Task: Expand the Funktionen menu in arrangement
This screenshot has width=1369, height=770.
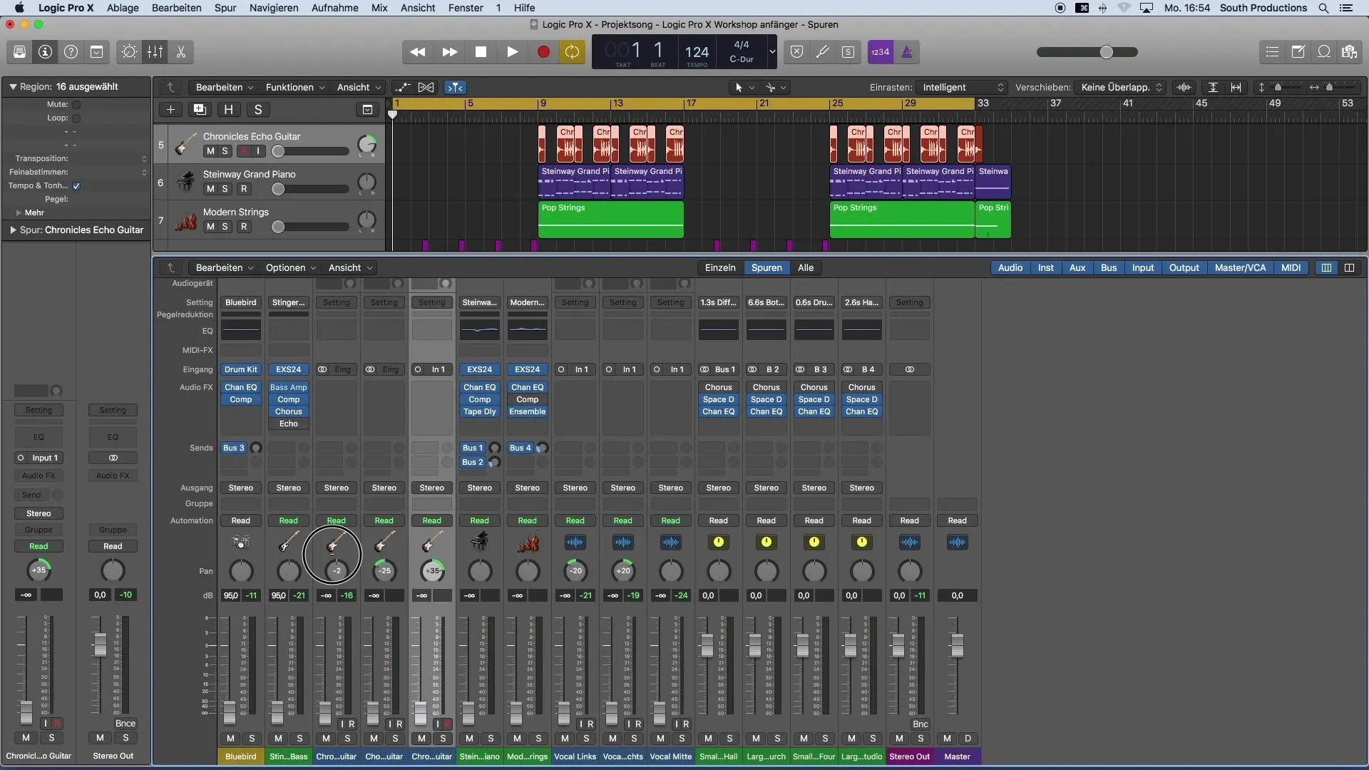Action: [293, 86]
